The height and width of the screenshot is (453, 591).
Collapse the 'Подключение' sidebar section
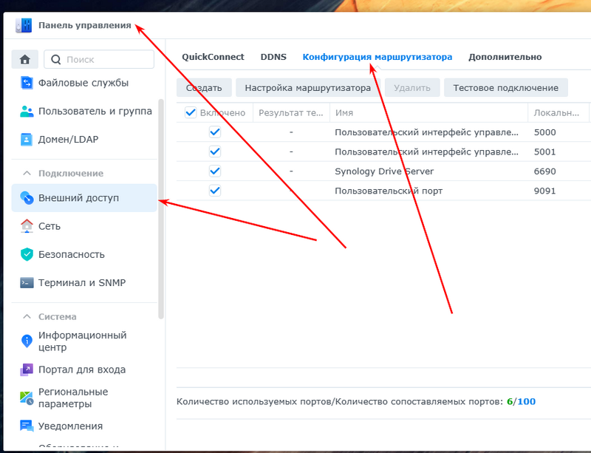(x=27, y=173)
